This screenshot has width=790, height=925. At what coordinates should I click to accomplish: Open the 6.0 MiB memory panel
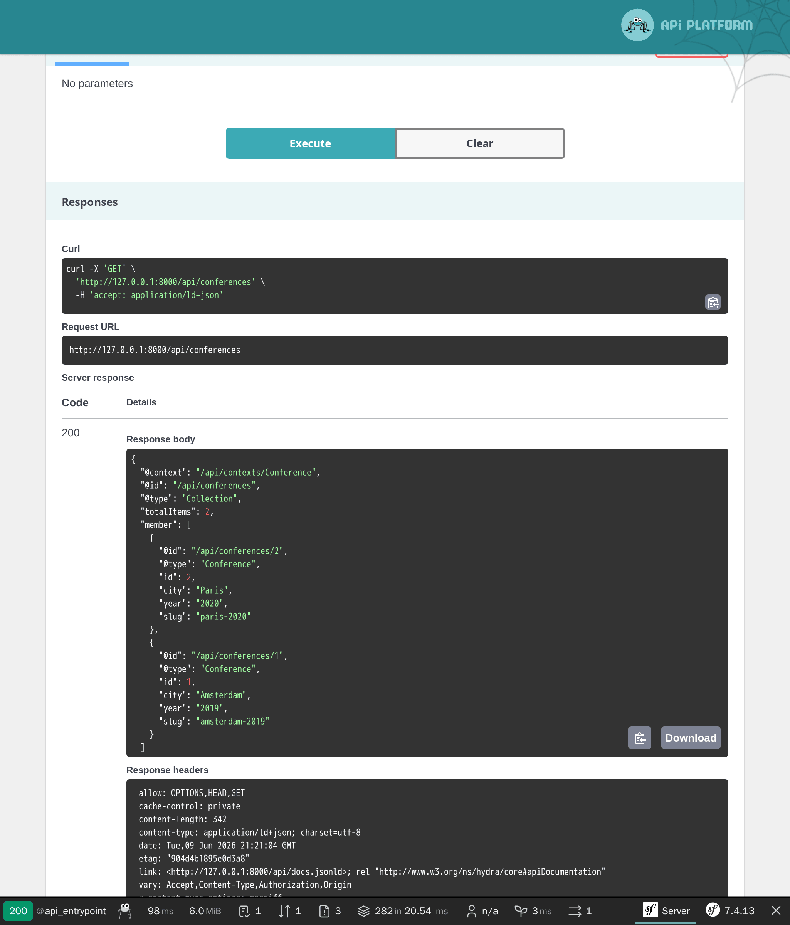click(205, 911)
